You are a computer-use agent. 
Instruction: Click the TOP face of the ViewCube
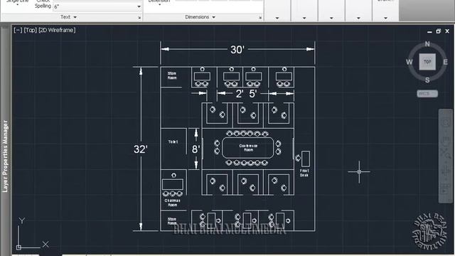[427, 62]
